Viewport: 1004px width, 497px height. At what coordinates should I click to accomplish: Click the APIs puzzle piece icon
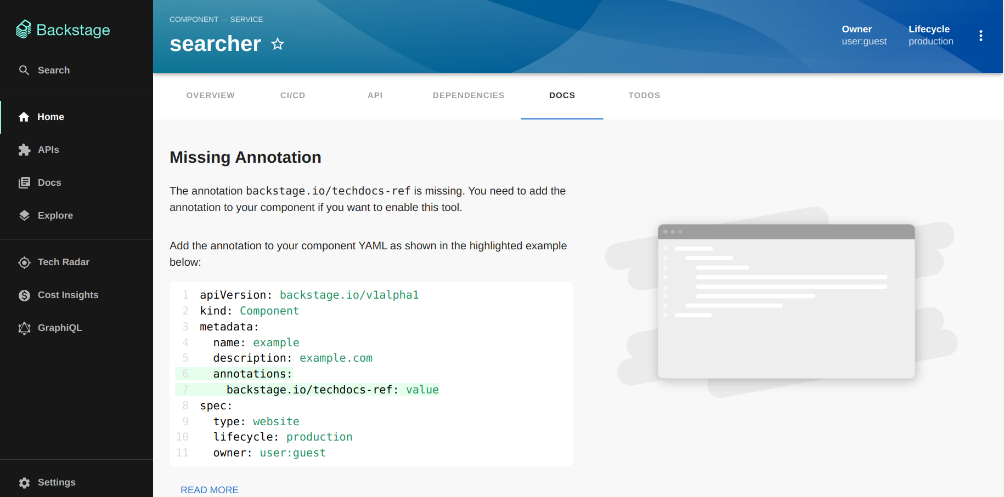[x=24, y=150]
